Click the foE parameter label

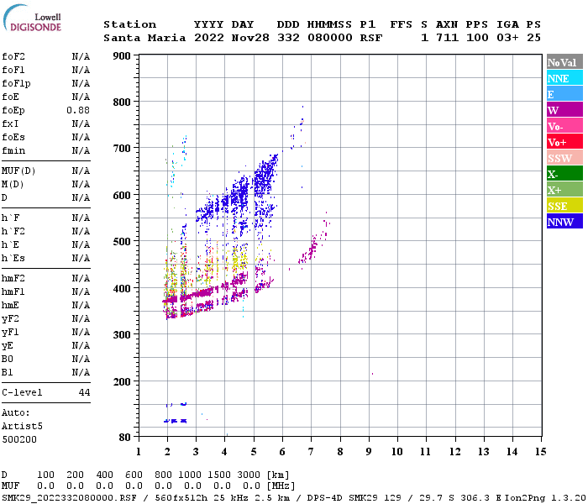click(x=10, y=97)
